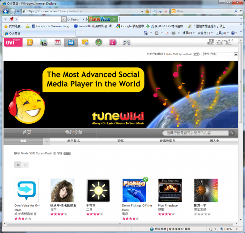Toggle Compatibility View page icon
This screenshot has width=245, height=233.
pyautogui.click(x=154, y=11)
